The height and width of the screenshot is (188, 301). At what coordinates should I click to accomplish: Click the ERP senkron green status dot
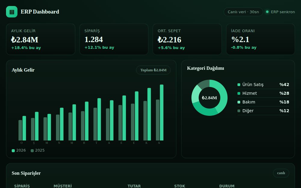[267, 12]
